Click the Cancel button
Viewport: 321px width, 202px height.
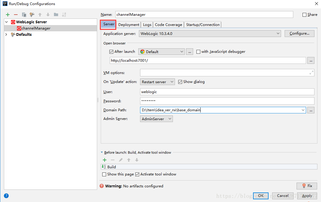click(283, 196)
